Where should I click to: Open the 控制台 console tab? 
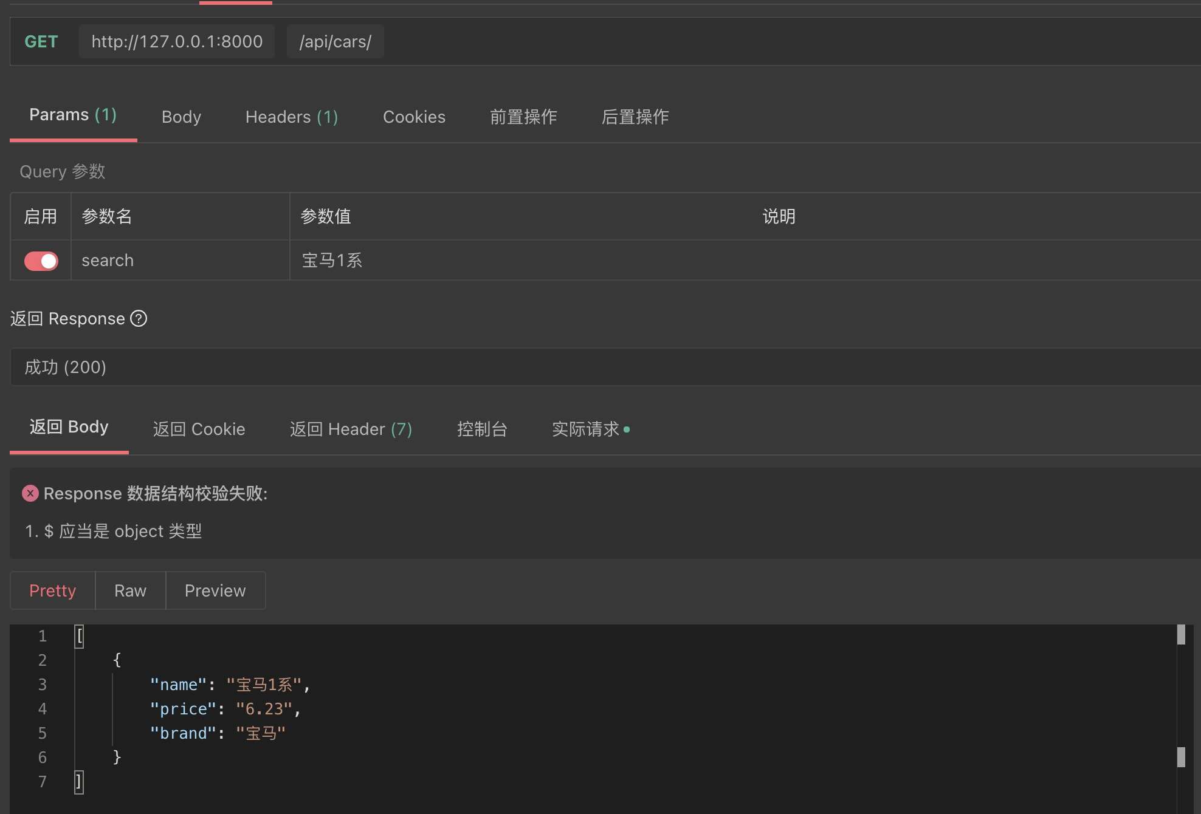pos(482,429)
